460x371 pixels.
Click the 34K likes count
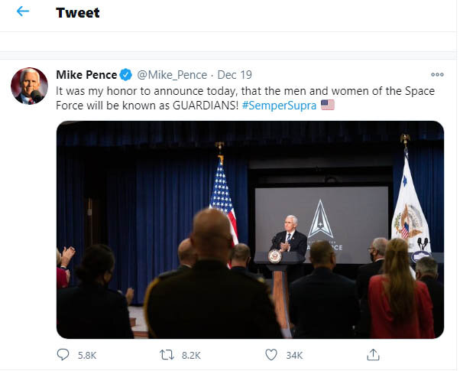294,356
